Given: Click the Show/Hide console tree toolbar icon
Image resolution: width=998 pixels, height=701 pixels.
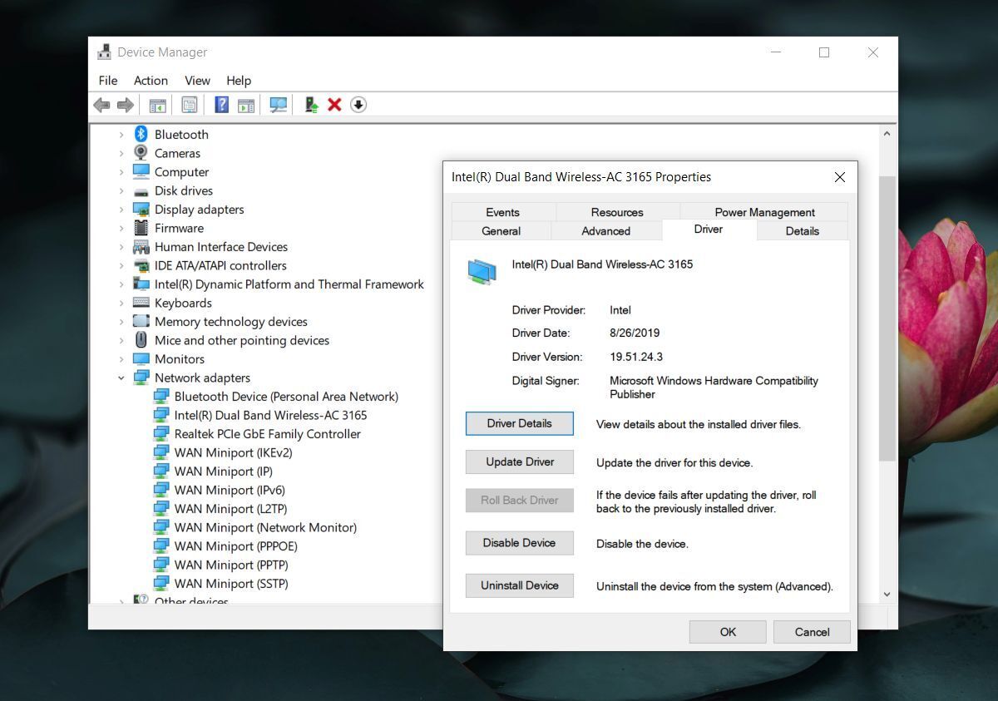Looking at the screenshot, I should click(x=157, y=105).
